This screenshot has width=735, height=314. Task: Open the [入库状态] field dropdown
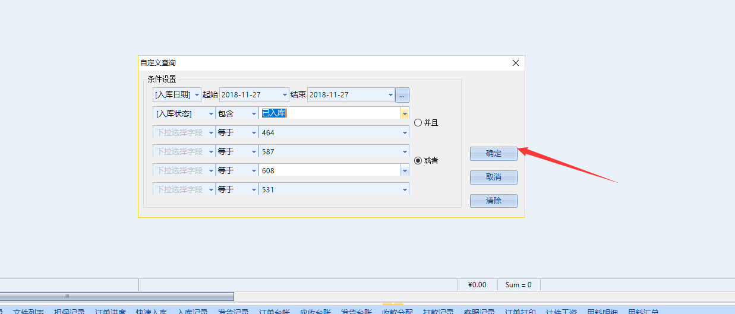click(x=210, y=113)
